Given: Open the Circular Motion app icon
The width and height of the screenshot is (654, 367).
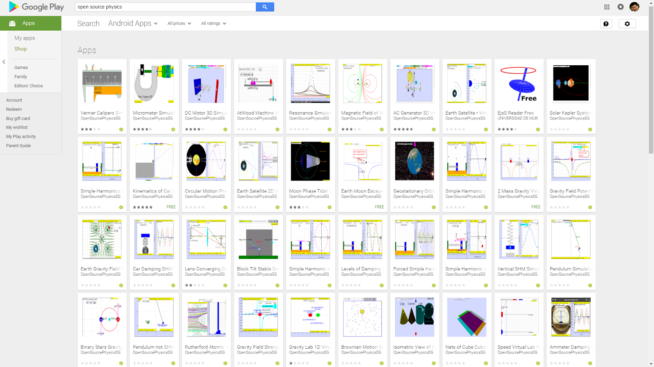Looking at the screenshot, I should (x=206, y=161).
